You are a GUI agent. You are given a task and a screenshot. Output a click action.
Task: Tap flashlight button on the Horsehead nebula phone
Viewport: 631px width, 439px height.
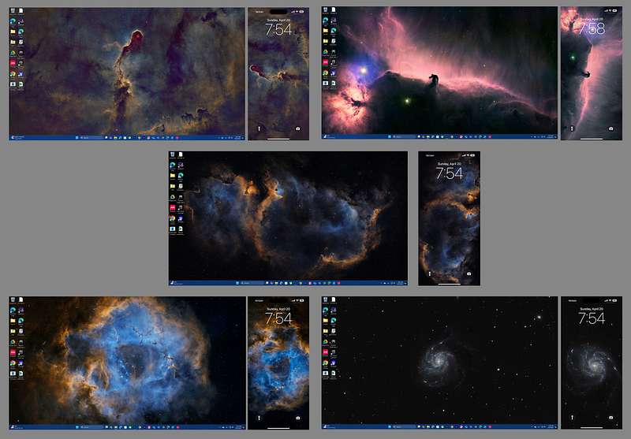(573, 128)
